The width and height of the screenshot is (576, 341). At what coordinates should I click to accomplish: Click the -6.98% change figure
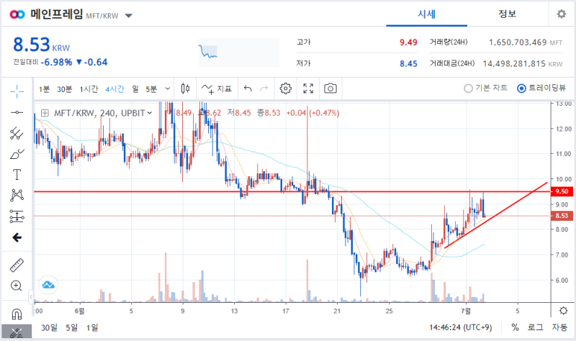click(x=56, y=62)
